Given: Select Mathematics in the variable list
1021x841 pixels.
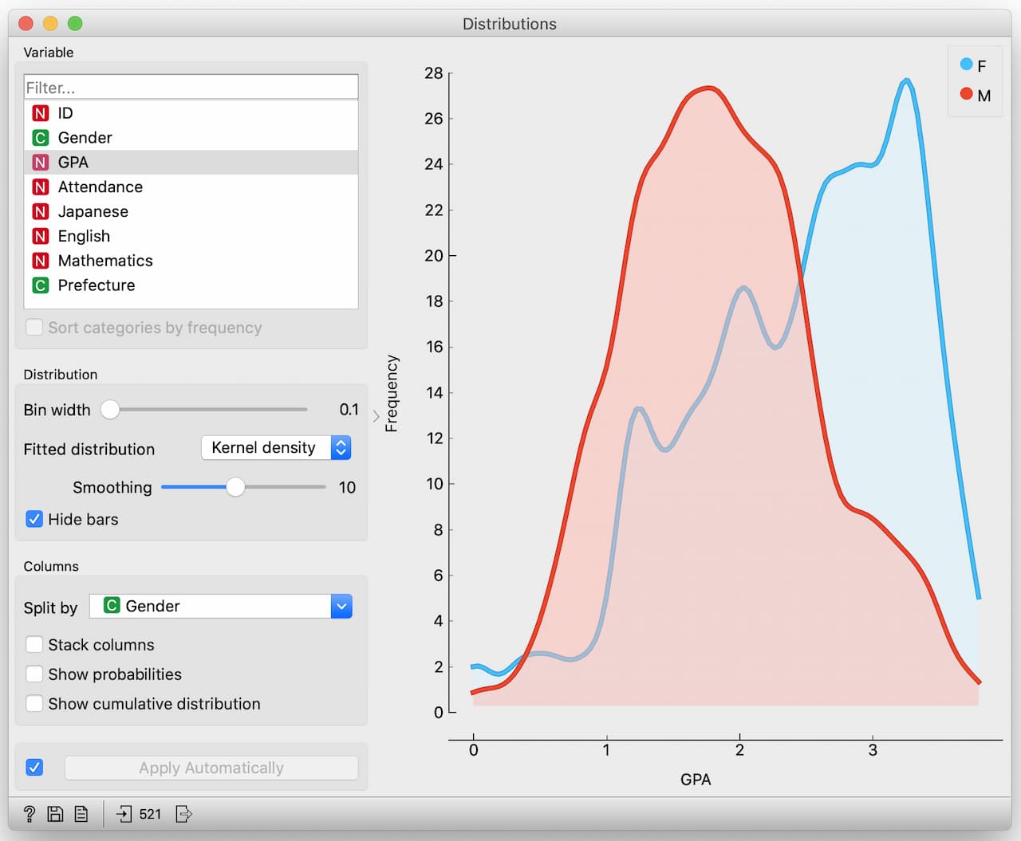Looking at the screenshot, I should pyautogui.click(x=104, y=261).
